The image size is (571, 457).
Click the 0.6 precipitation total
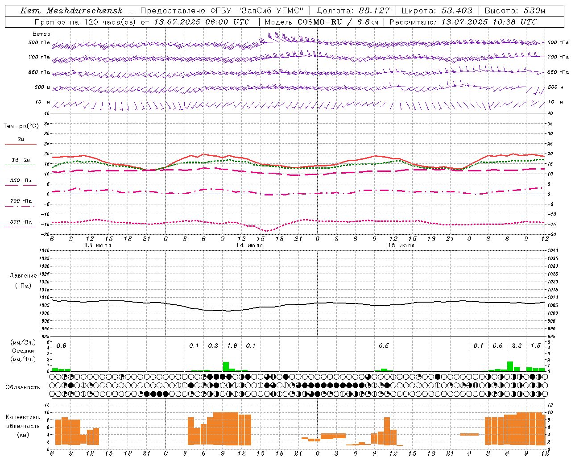pyautogui.click(x=497, y=346)
